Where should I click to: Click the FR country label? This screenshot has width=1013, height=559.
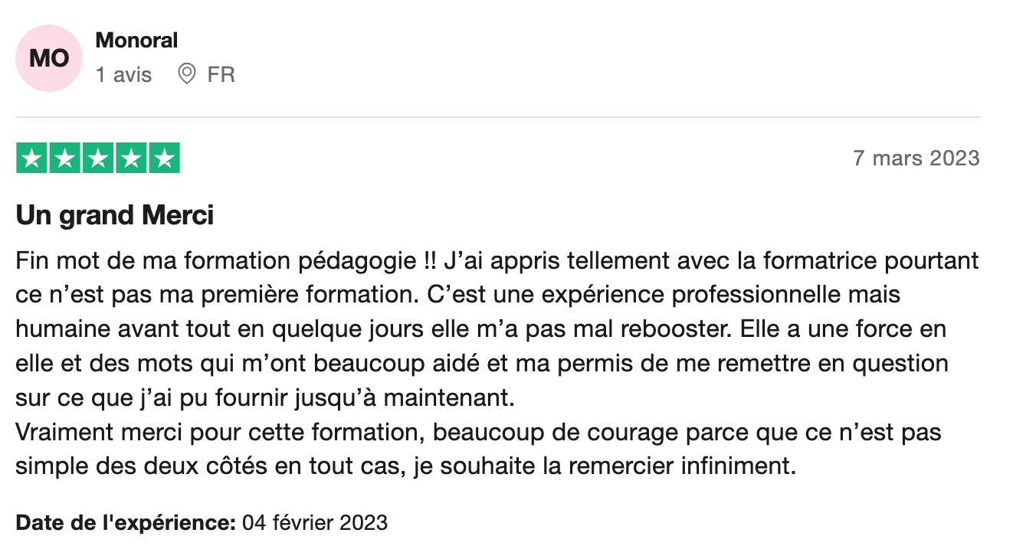point(221,75)
